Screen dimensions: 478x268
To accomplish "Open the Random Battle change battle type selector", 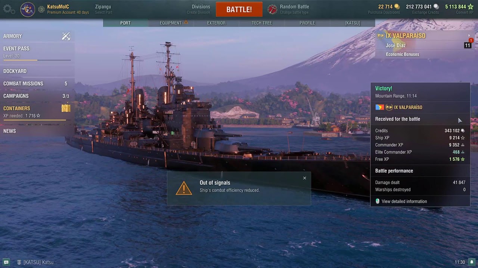I will pos(295,9).
